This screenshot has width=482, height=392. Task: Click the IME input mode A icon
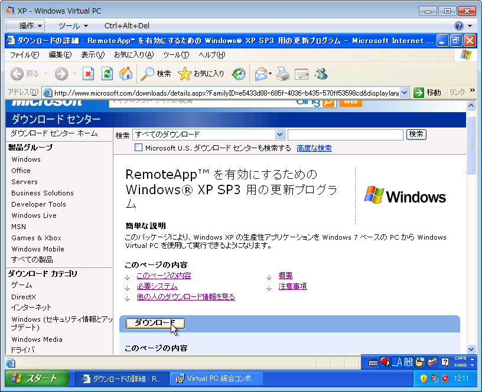(x=397, y=362)
